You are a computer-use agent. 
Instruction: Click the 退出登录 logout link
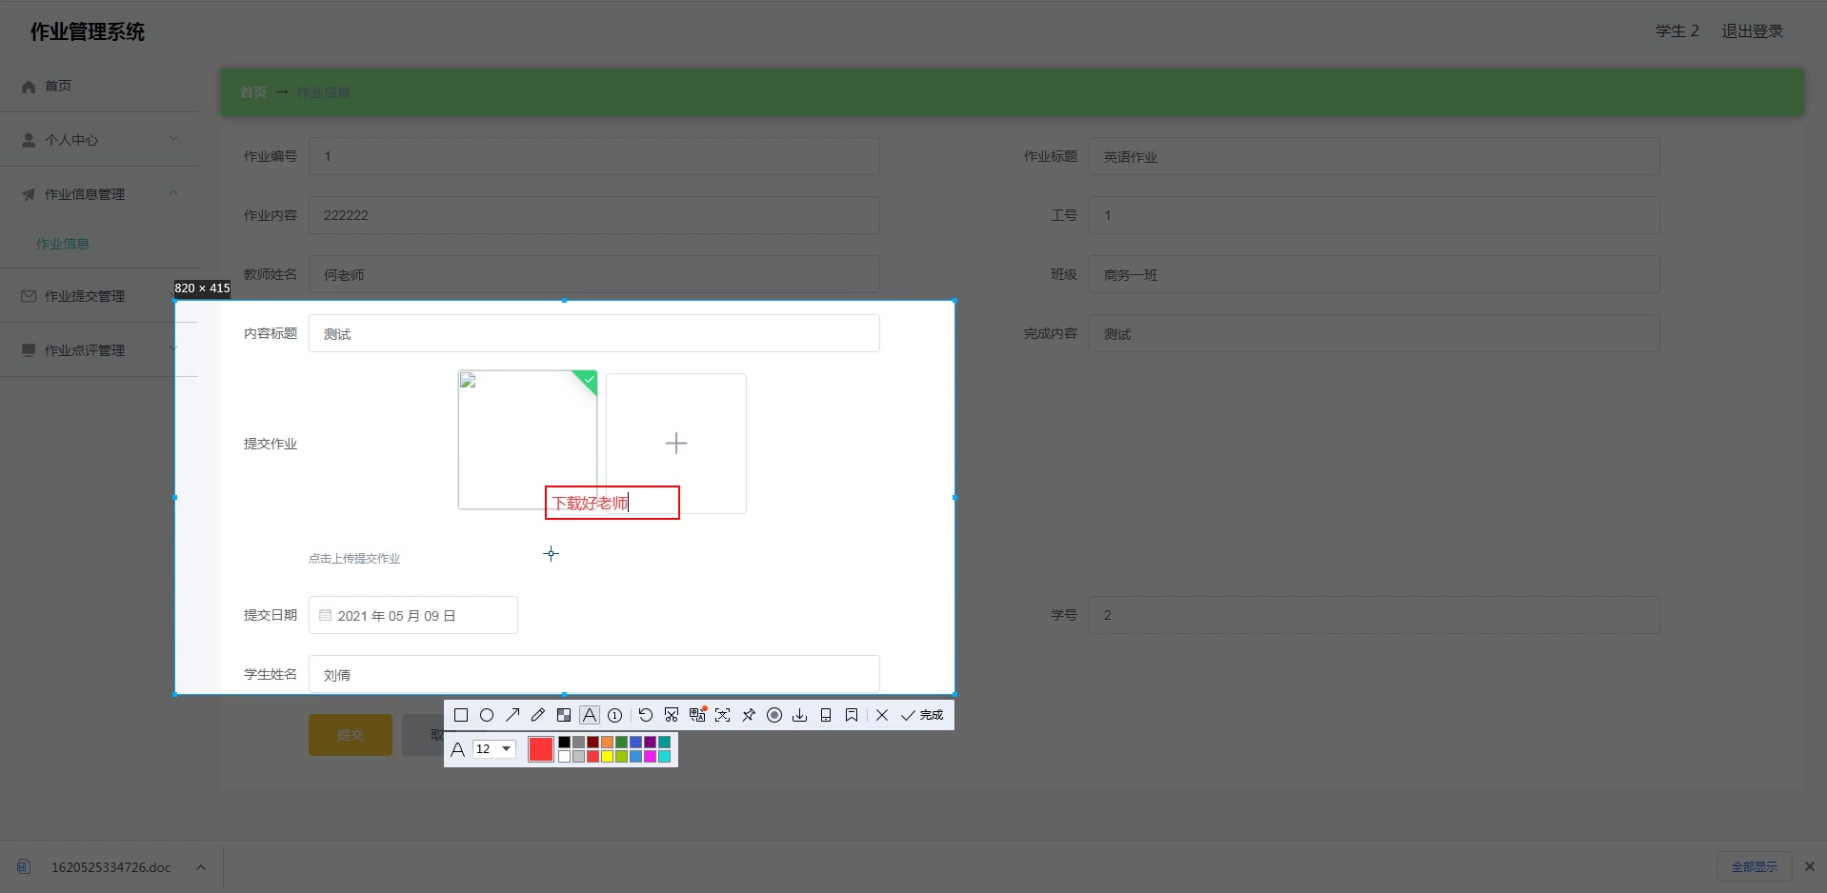click(x=1752, y=30)
